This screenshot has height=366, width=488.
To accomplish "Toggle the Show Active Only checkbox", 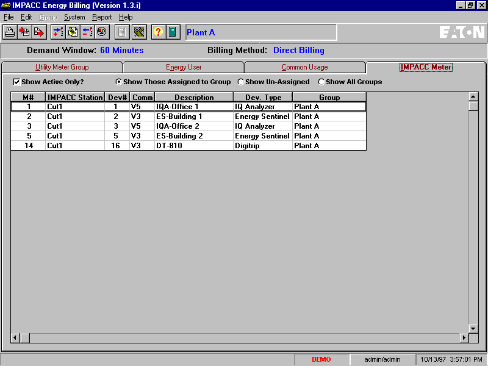I will point(16,82).
